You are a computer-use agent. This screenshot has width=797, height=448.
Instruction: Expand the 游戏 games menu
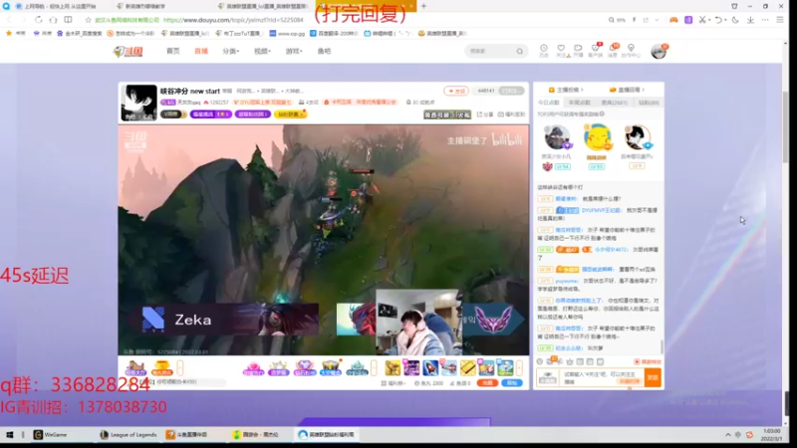pos(294,52)
